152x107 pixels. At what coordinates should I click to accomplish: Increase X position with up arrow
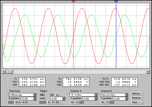(35, 98)
